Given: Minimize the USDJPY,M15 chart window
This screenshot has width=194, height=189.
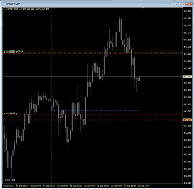Looking at the screenshot, I should point(175,4).
